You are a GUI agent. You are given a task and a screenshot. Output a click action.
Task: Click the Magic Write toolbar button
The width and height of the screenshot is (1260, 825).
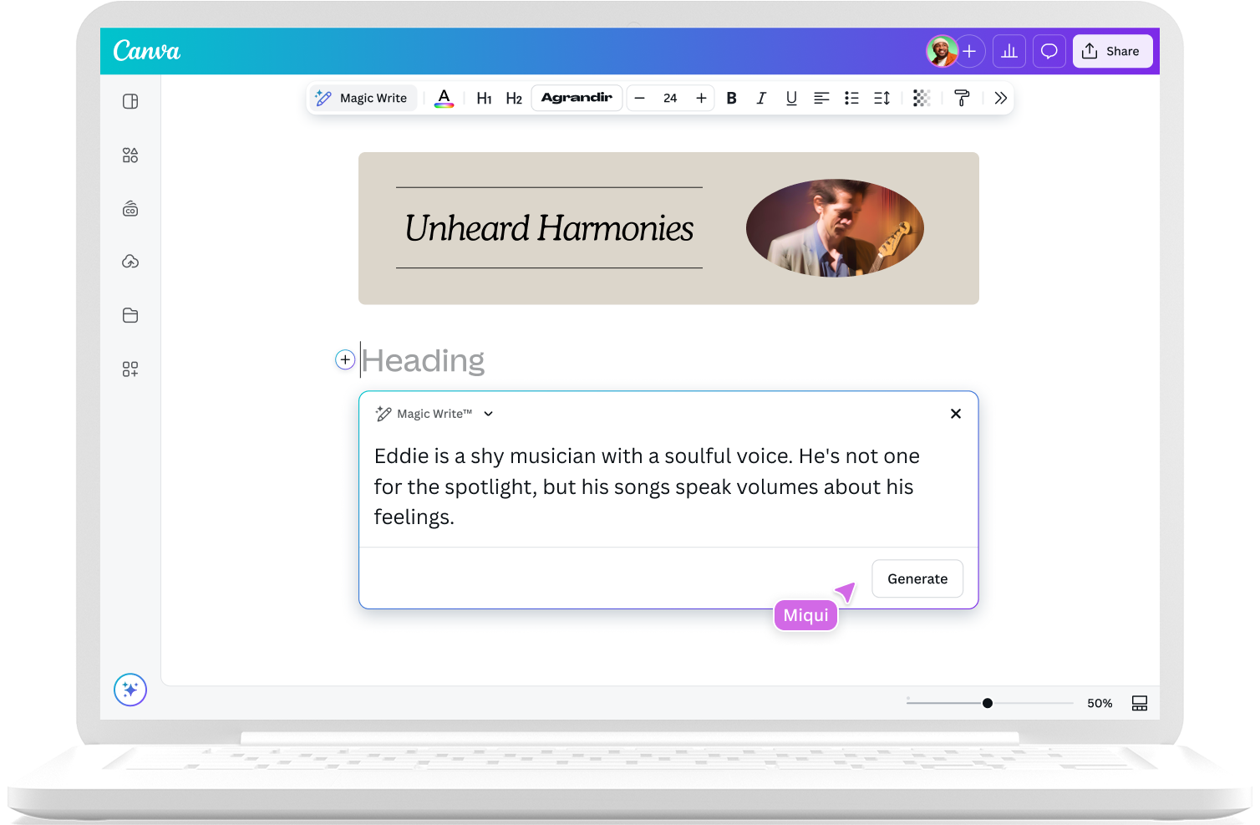click(x=362, y=99)
